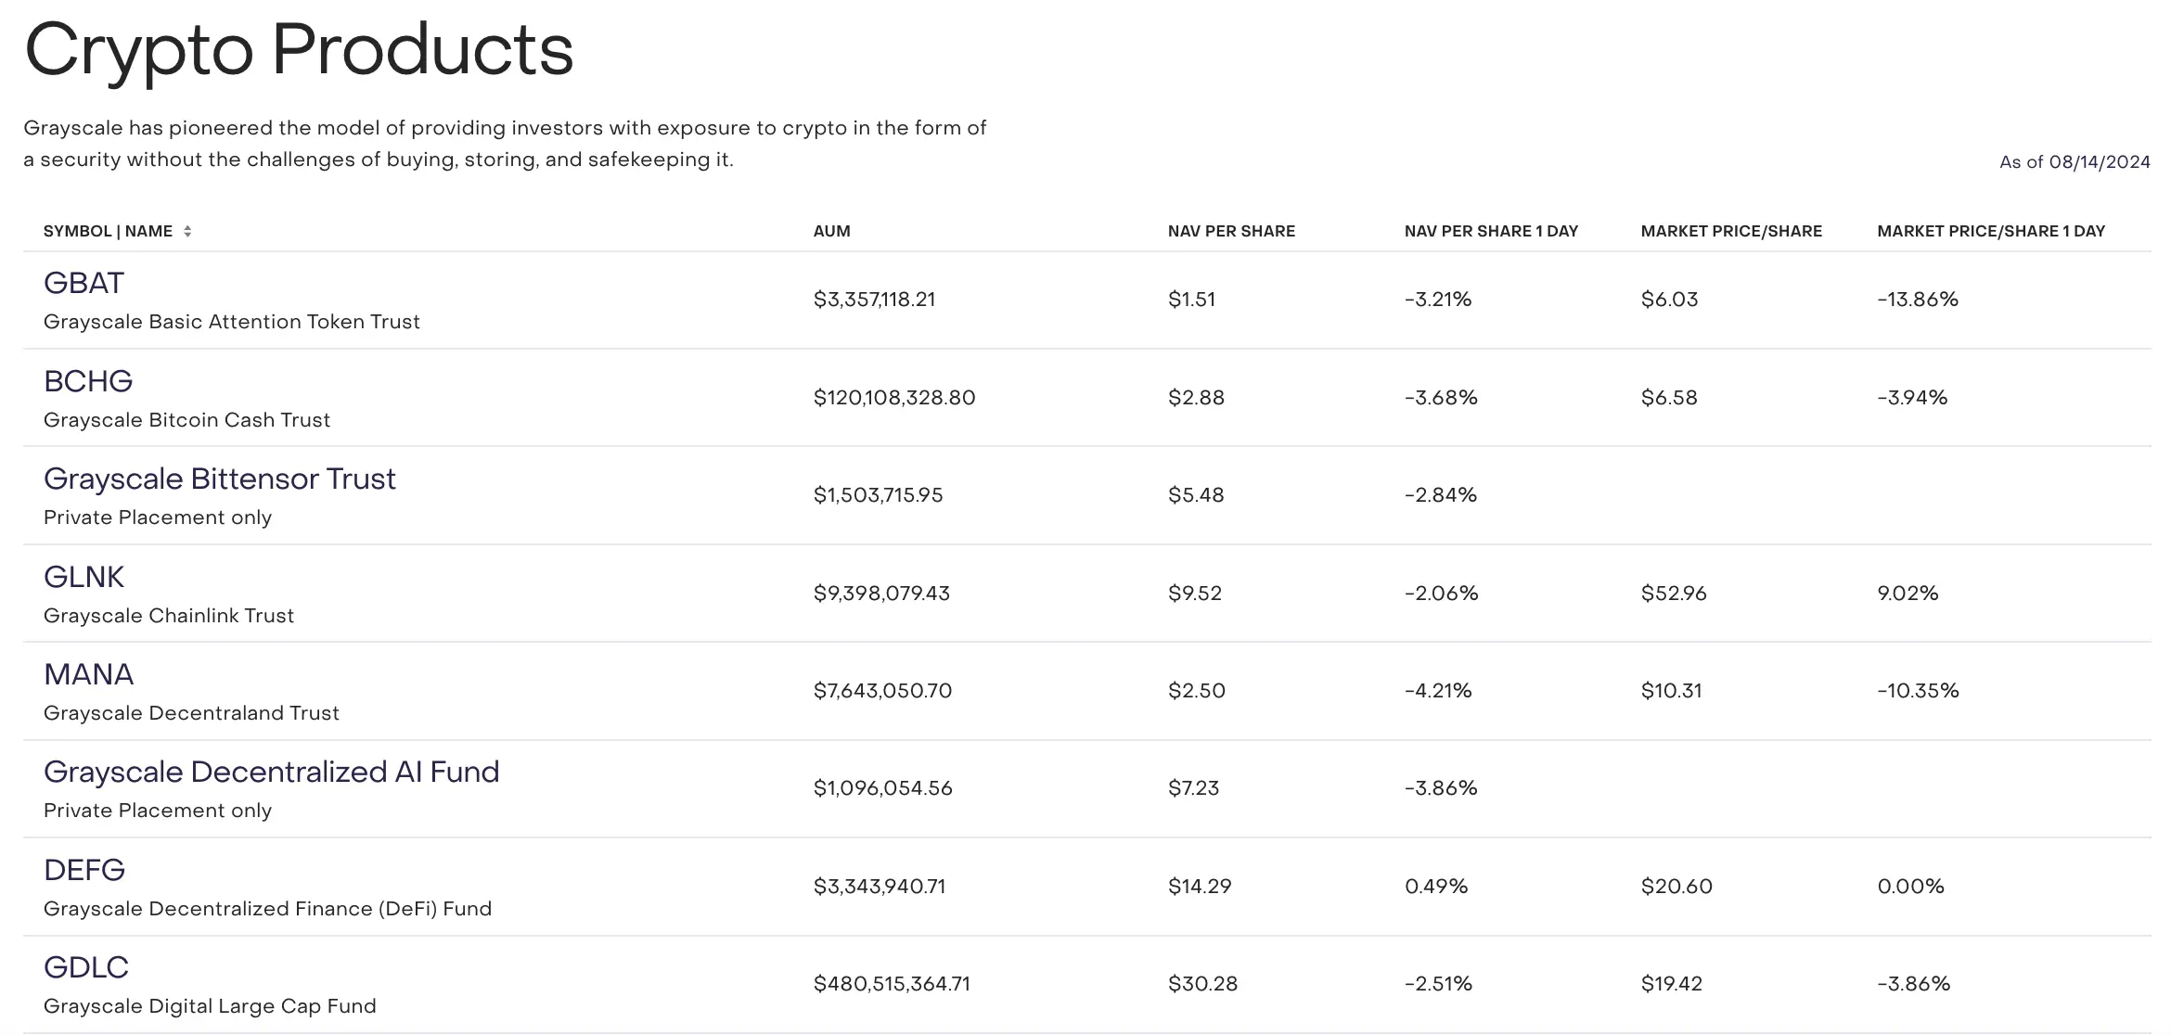Click the NAV Per Share column header

click(1231, 231)
